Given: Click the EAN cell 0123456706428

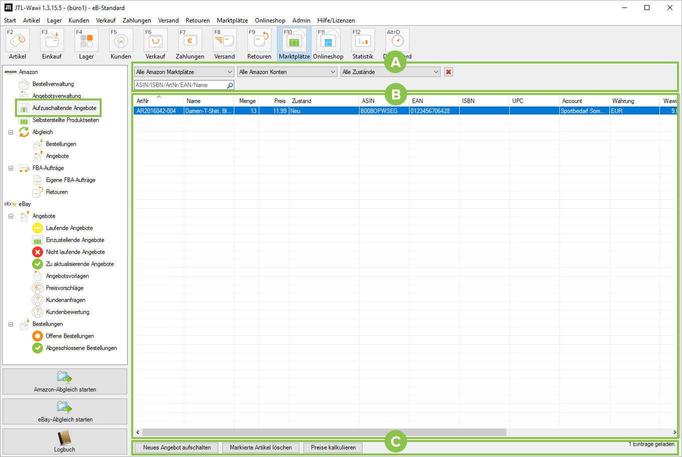Looking at the screenshot, I should (434, 111).
